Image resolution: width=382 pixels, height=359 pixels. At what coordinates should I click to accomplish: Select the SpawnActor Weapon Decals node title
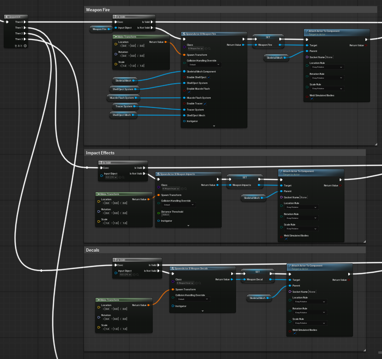click(203, 268)
